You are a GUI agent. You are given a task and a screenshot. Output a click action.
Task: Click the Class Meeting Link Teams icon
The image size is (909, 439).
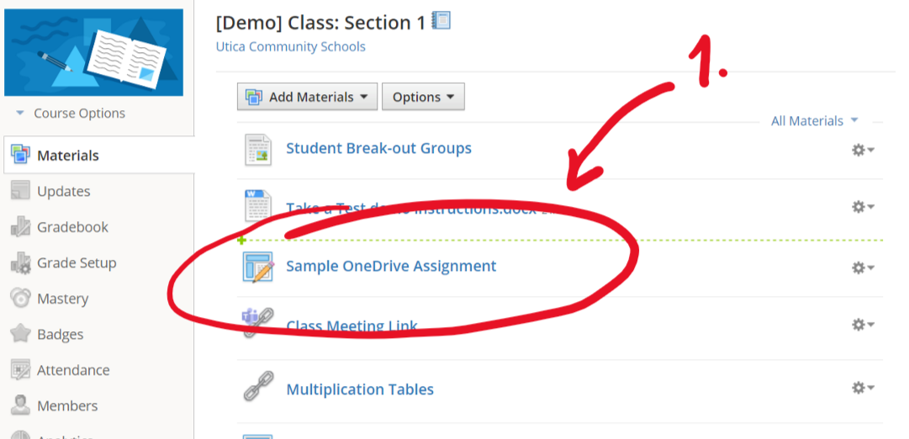(x=256, y=324)
